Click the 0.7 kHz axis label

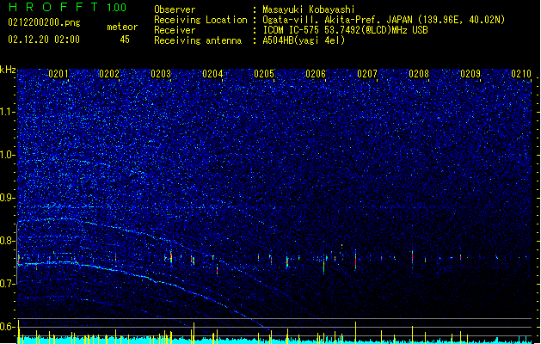tap(7, 284)
